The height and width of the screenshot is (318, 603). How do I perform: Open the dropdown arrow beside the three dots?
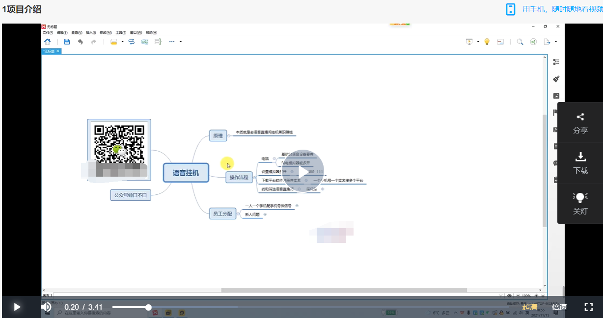[181, 42]
